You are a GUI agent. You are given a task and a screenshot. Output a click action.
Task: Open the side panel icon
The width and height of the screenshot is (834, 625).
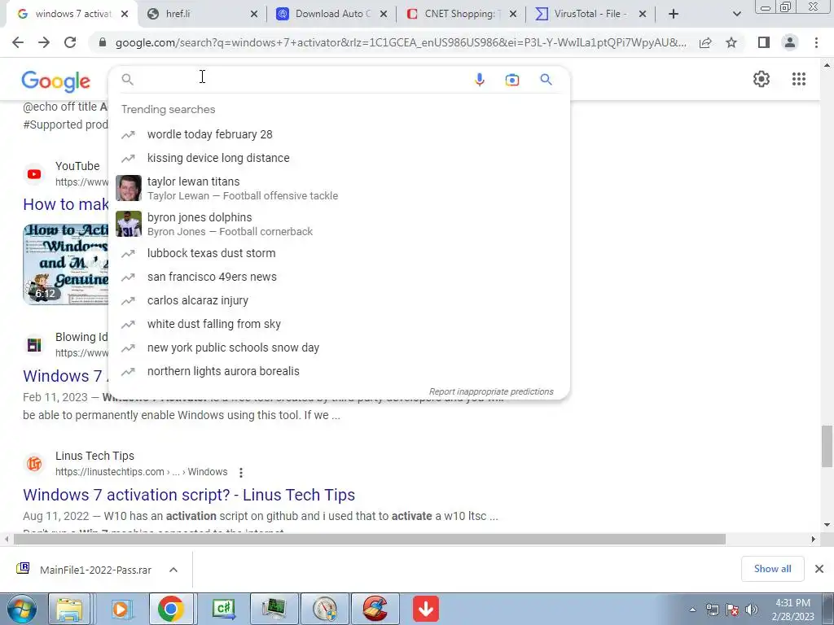click(764, 42)
